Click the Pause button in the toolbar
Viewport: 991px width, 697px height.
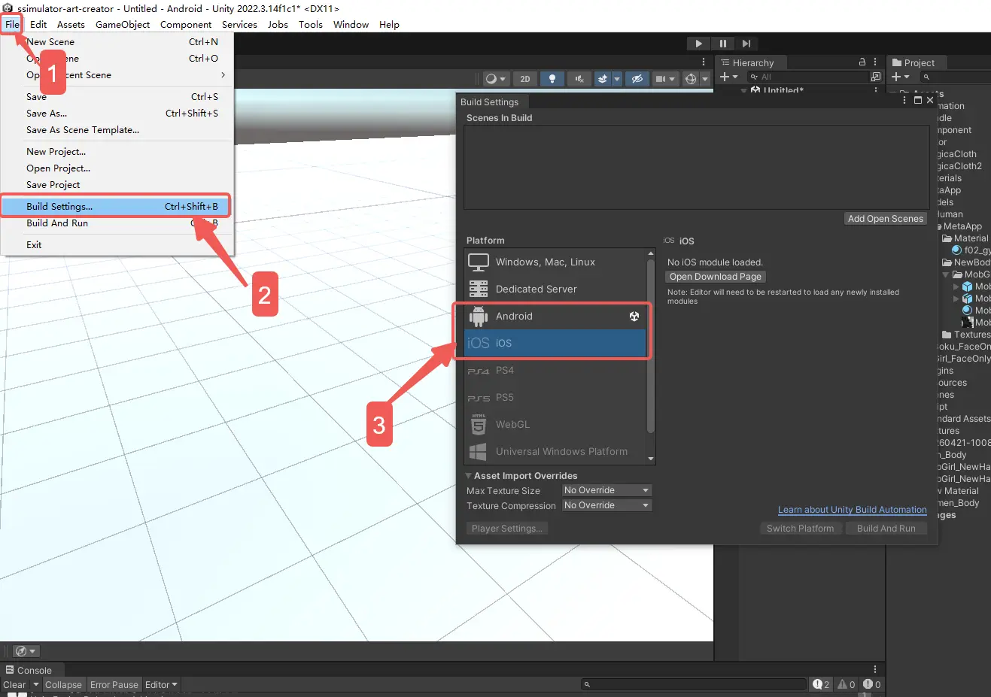[x=722, y=44]
